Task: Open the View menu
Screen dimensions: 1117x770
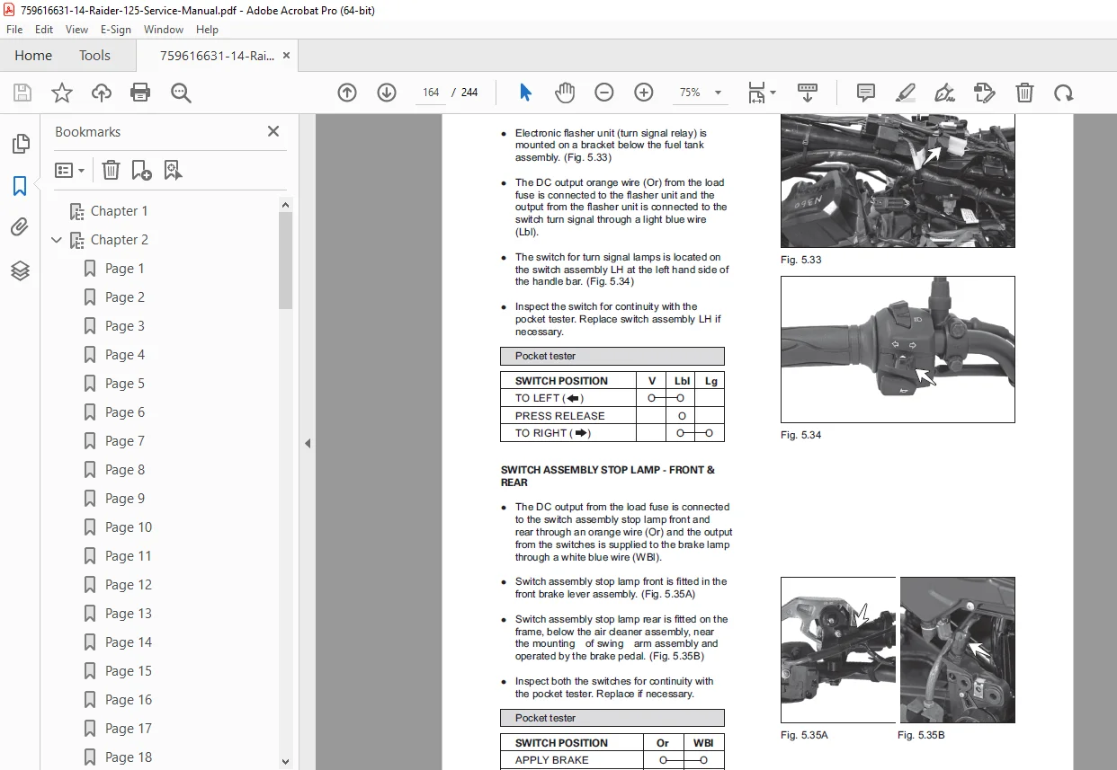Action: [76, 30]
